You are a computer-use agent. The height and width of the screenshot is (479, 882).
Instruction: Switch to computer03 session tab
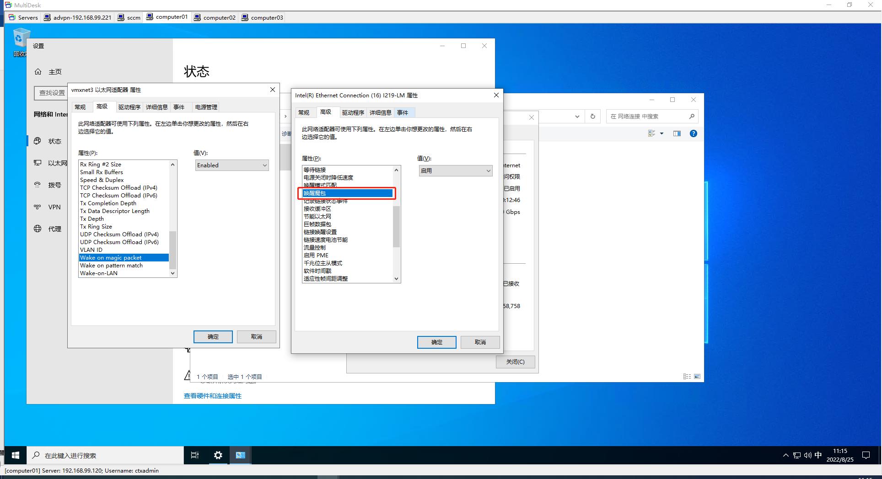[263, 17]
